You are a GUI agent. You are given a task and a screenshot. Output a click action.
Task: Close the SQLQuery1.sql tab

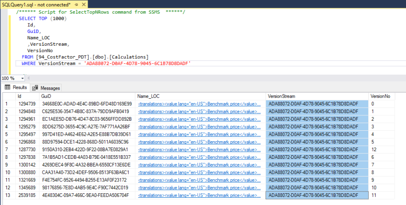pyautogui.click(x=84, y=5)
